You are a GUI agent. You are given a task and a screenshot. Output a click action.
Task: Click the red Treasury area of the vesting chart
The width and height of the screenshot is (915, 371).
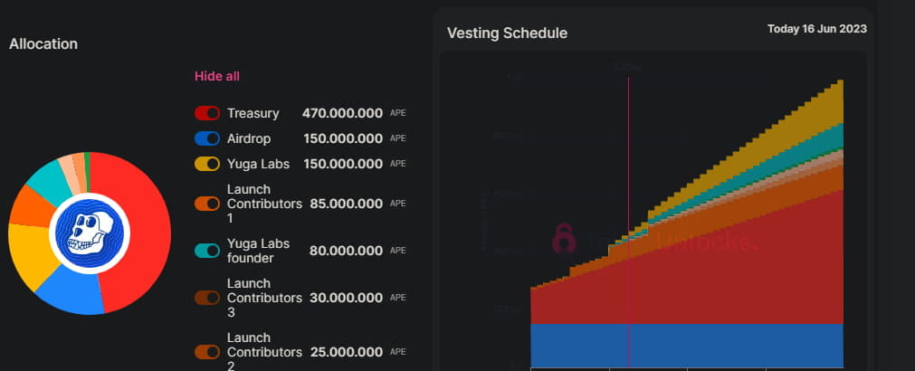[724, 271]
